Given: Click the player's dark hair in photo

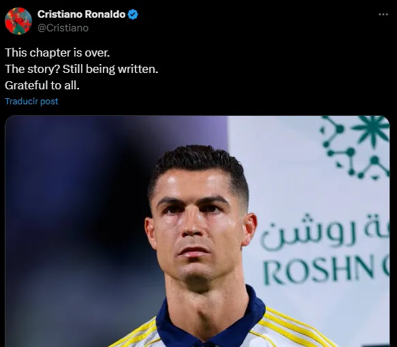Looking at the screenshot, I should coord(200,162).
